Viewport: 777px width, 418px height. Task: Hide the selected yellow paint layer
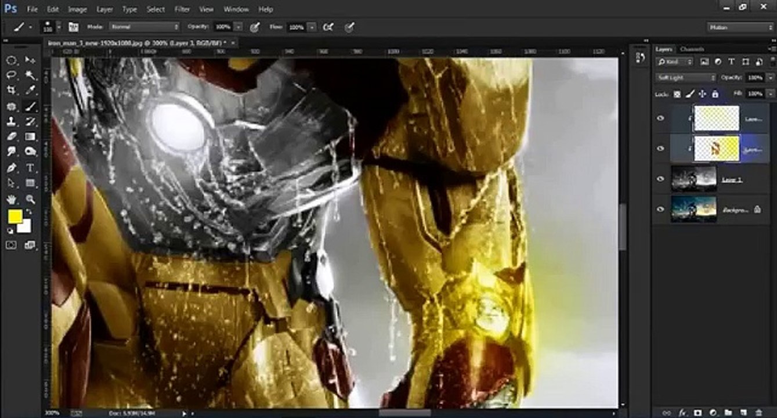660,149
